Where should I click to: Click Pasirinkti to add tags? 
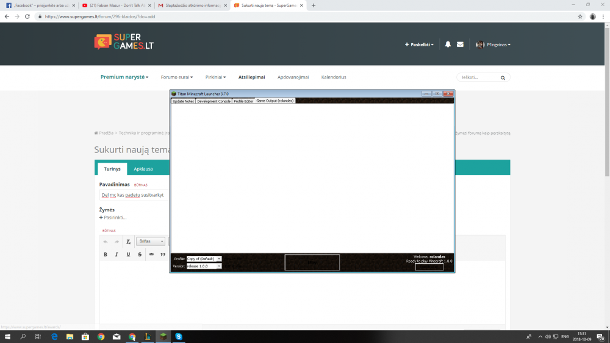[x=113, y=217]
